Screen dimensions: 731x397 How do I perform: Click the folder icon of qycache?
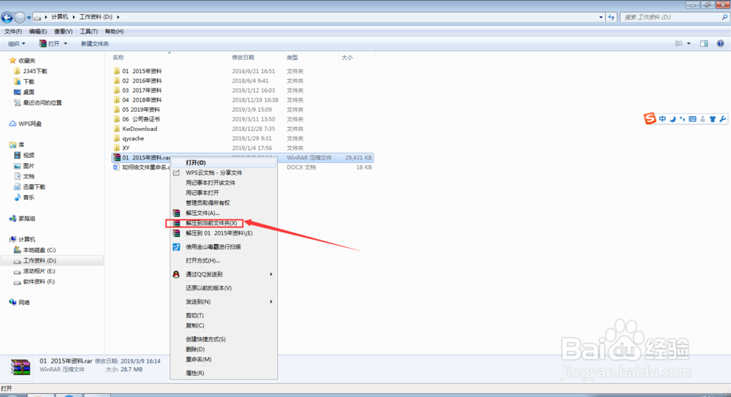(116, 139)
